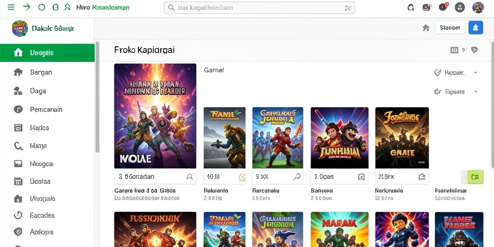
Task: Click the grey box icon in Froko Kapiargai header
Action: [x=454, y=50]
